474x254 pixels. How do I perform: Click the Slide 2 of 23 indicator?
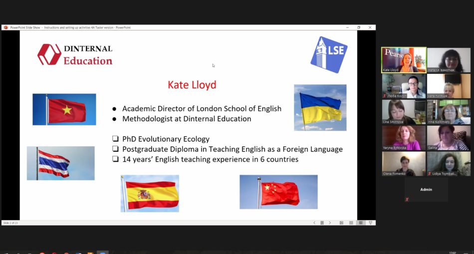pyautogui.click(x=10, y=223)
